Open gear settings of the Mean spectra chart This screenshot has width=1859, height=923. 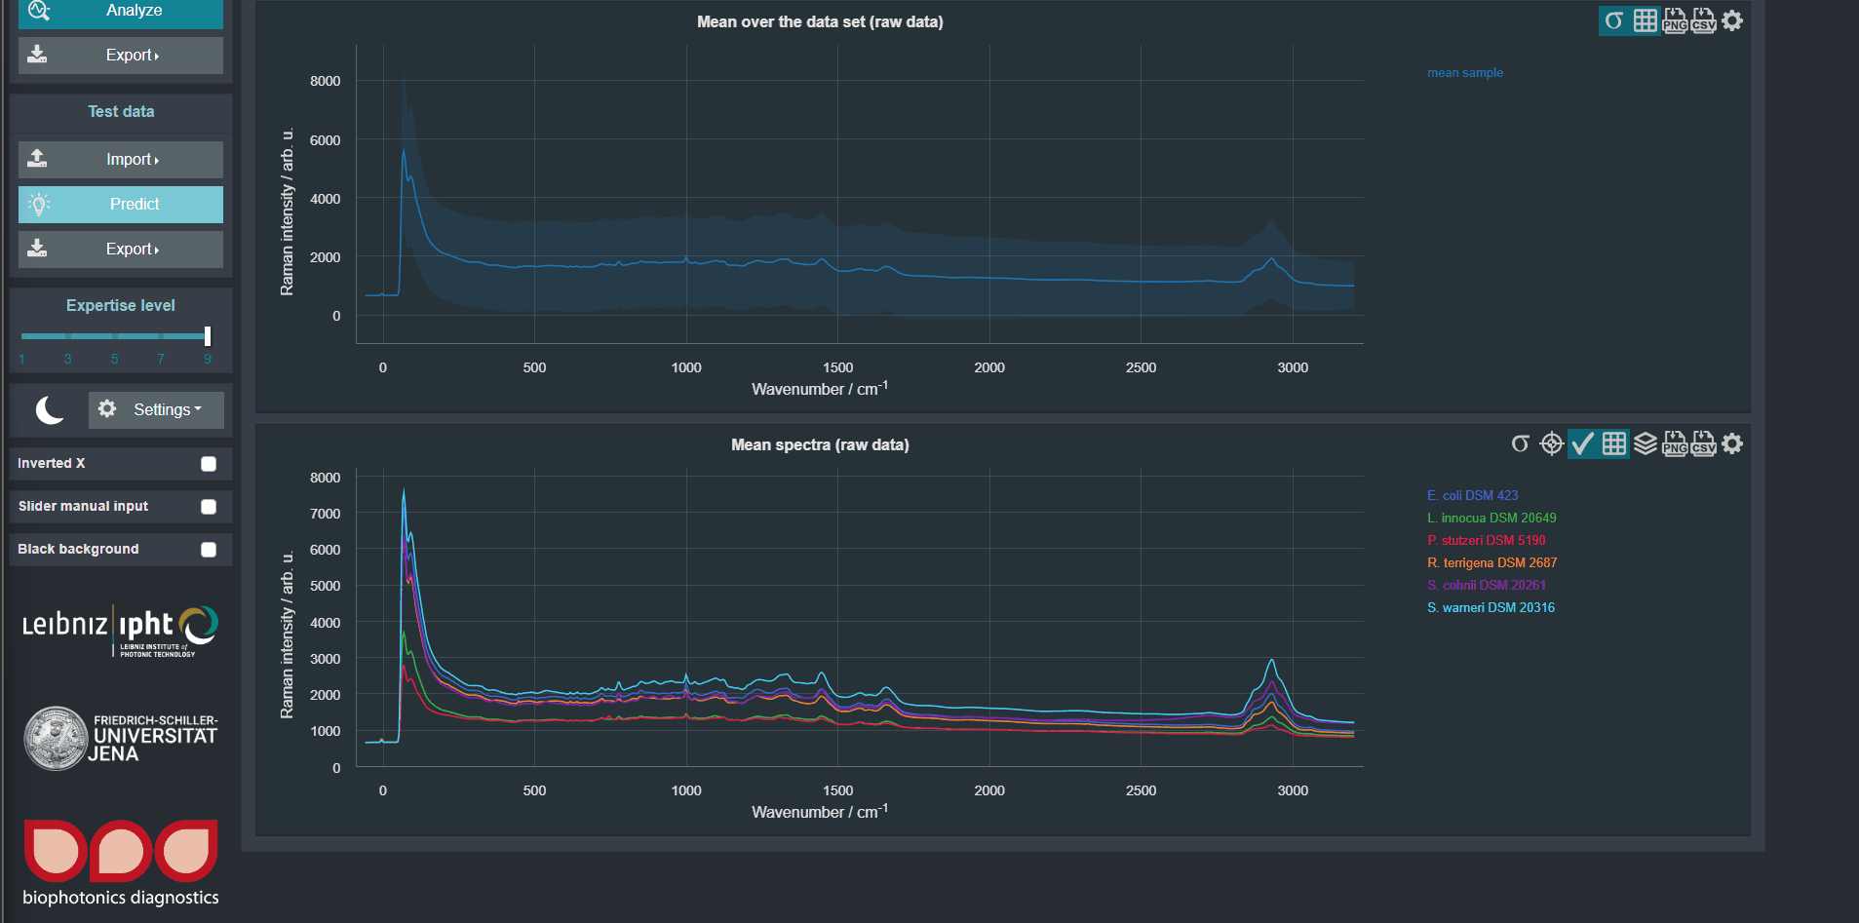coord(1732,443)
